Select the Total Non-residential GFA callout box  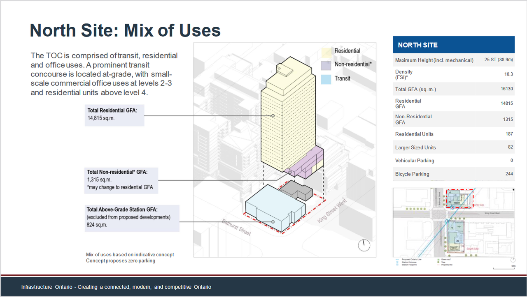point(121,180)
